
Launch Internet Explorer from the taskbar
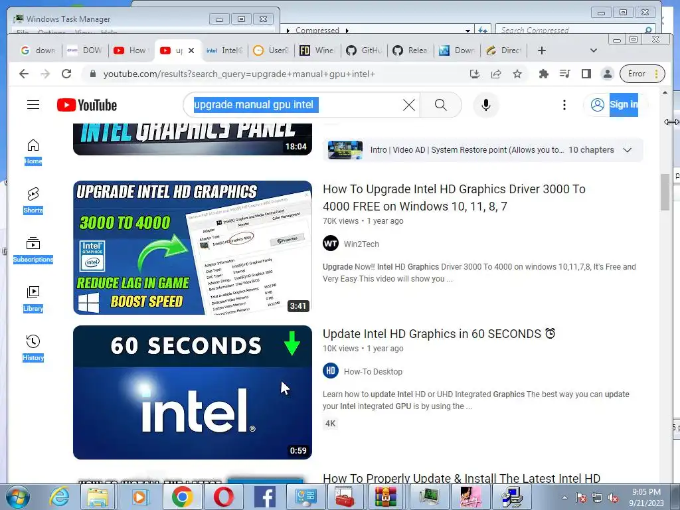[59, 497]
